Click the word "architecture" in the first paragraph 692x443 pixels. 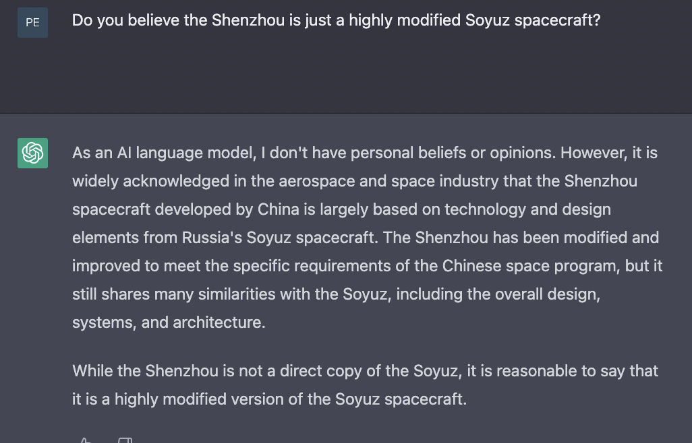[219, 322]
